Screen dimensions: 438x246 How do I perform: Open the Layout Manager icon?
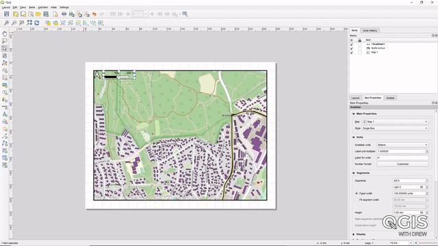point(31,14)
